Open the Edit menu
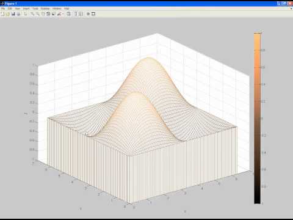The height and width of the screenshot is (220, 293). tap(10, 9)
